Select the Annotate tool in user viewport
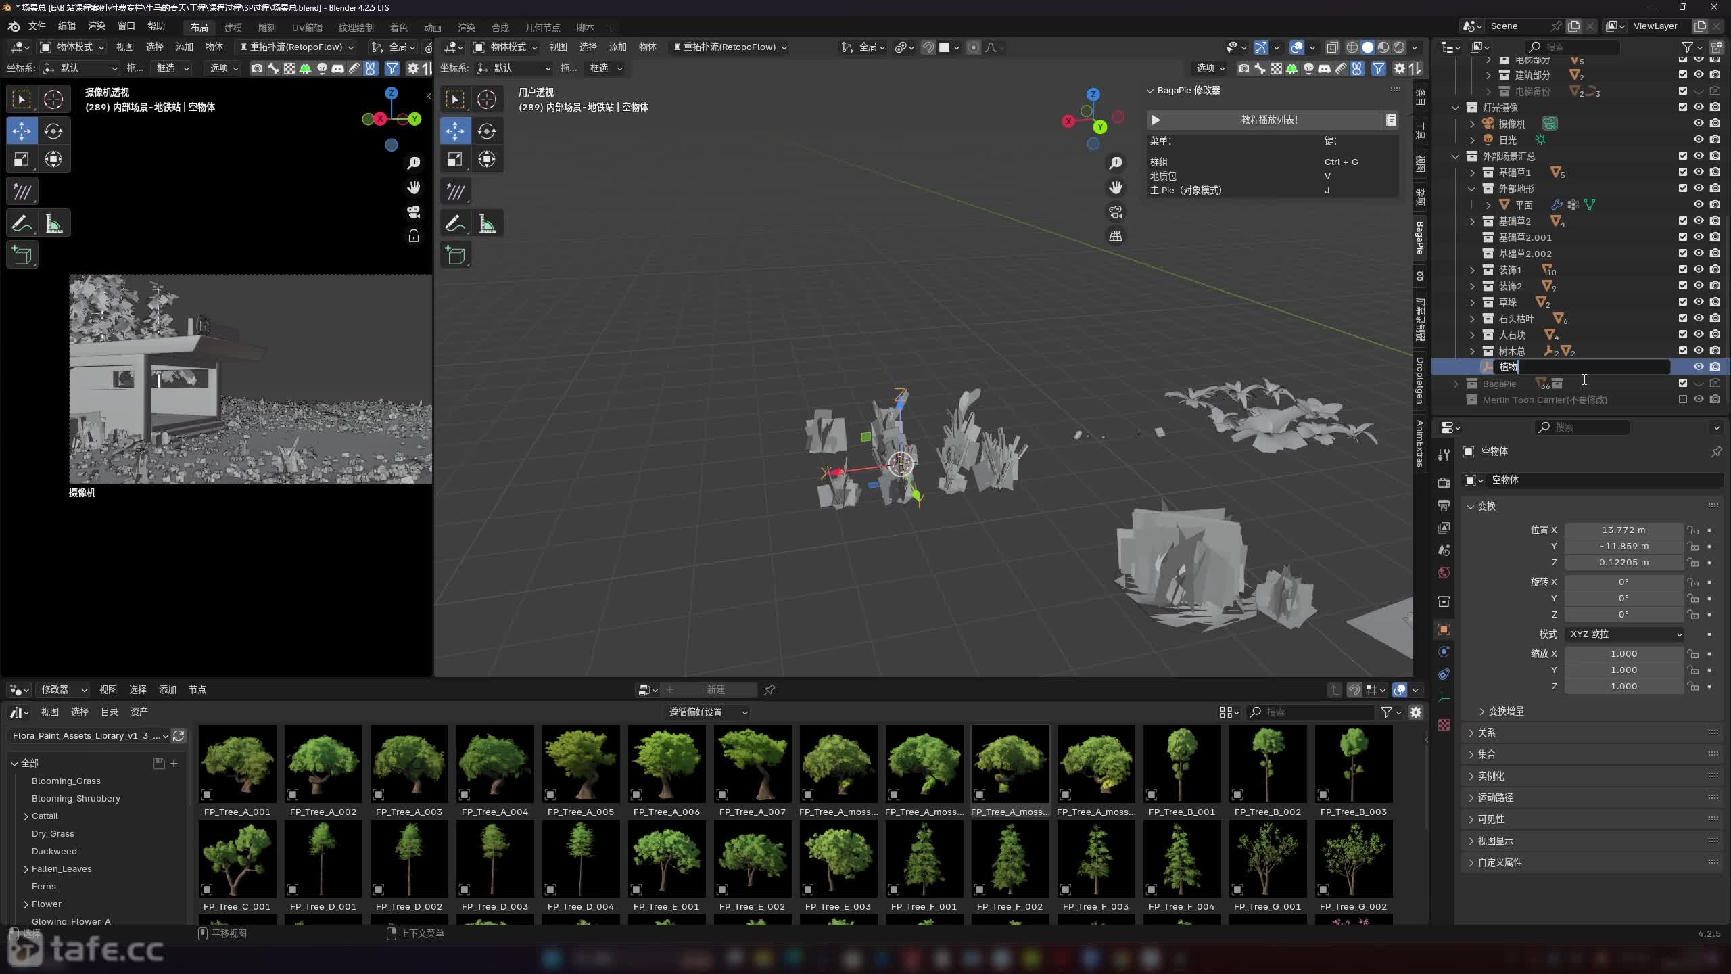 click(454, 223)
